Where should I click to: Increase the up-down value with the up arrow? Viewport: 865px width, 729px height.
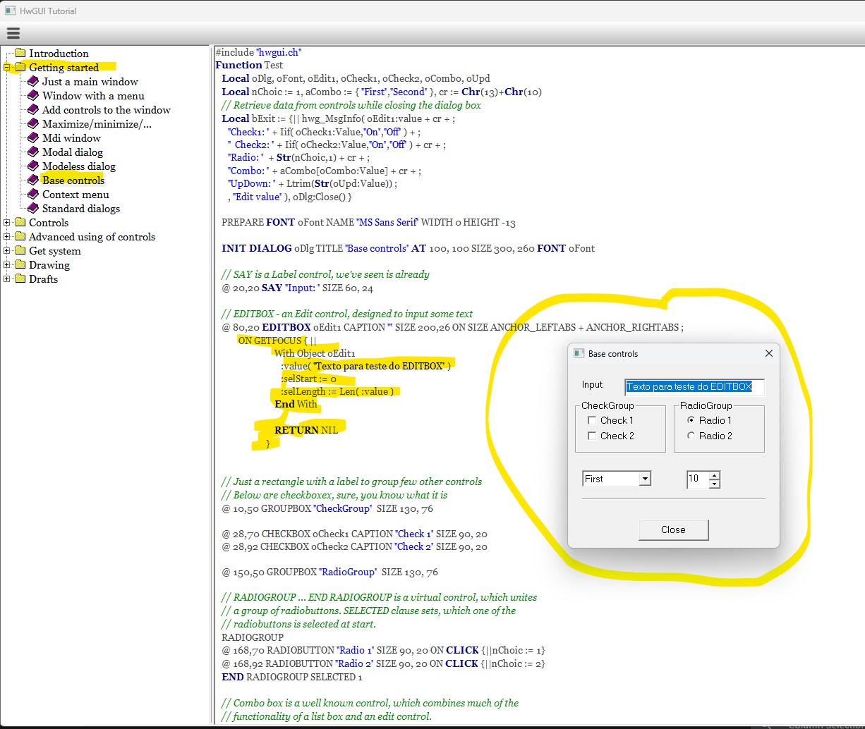(x=715, y=475)
